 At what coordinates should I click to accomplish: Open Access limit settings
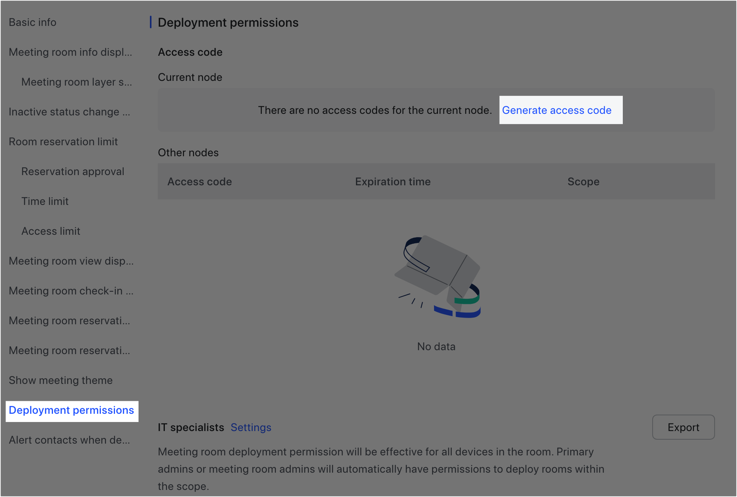pos(51,231)
